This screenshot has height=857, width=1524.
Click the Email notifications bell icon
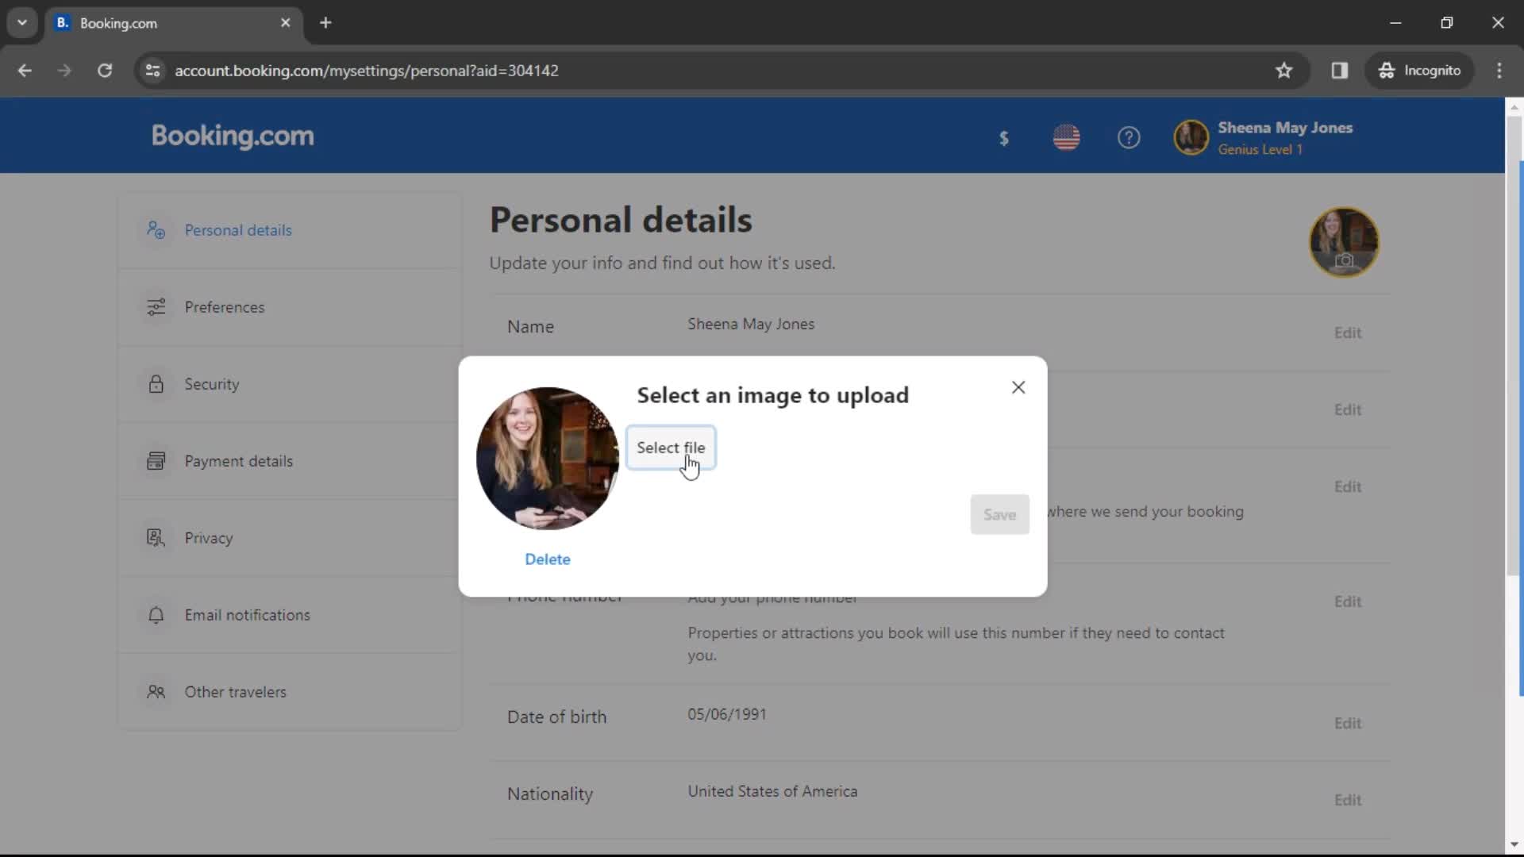pyautogui.click(x=156, y=615)
